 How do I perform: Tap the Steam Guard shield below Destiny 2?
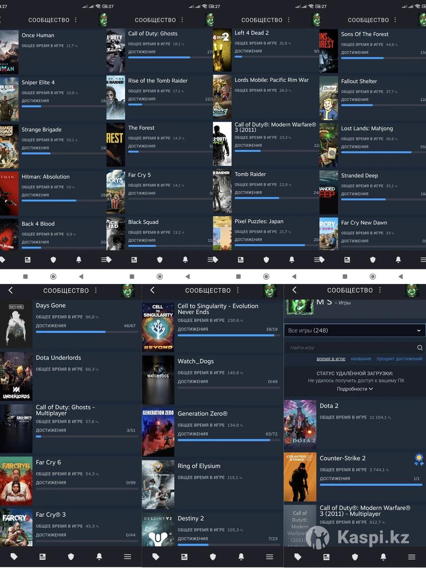click(213, 557)
